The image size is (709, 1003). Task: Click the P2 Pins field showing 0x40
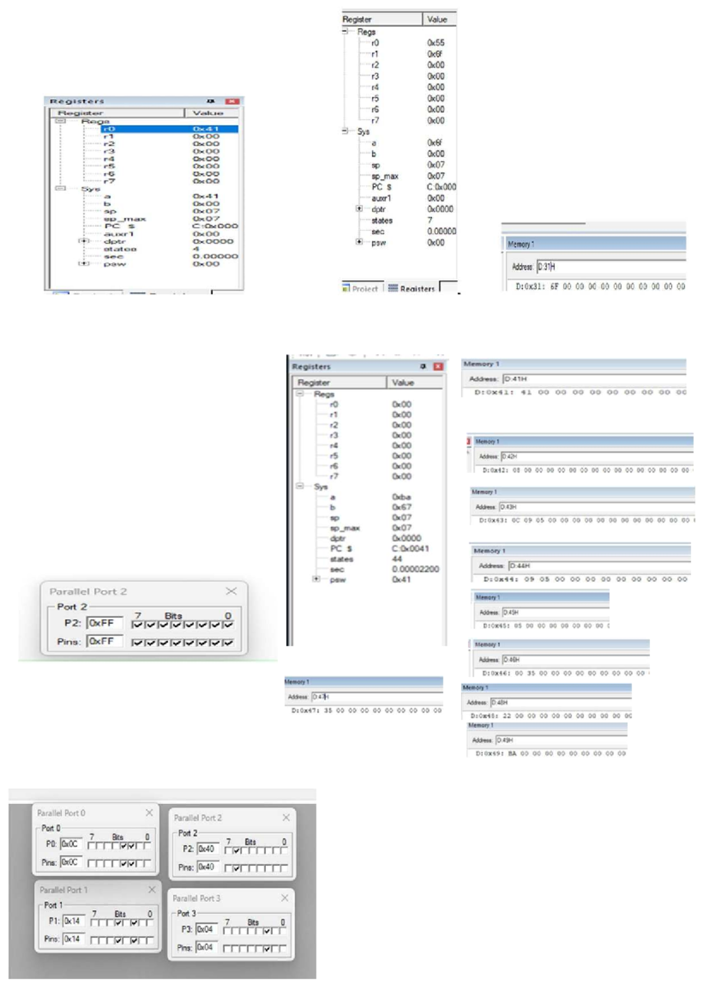[x=208, y=867]
